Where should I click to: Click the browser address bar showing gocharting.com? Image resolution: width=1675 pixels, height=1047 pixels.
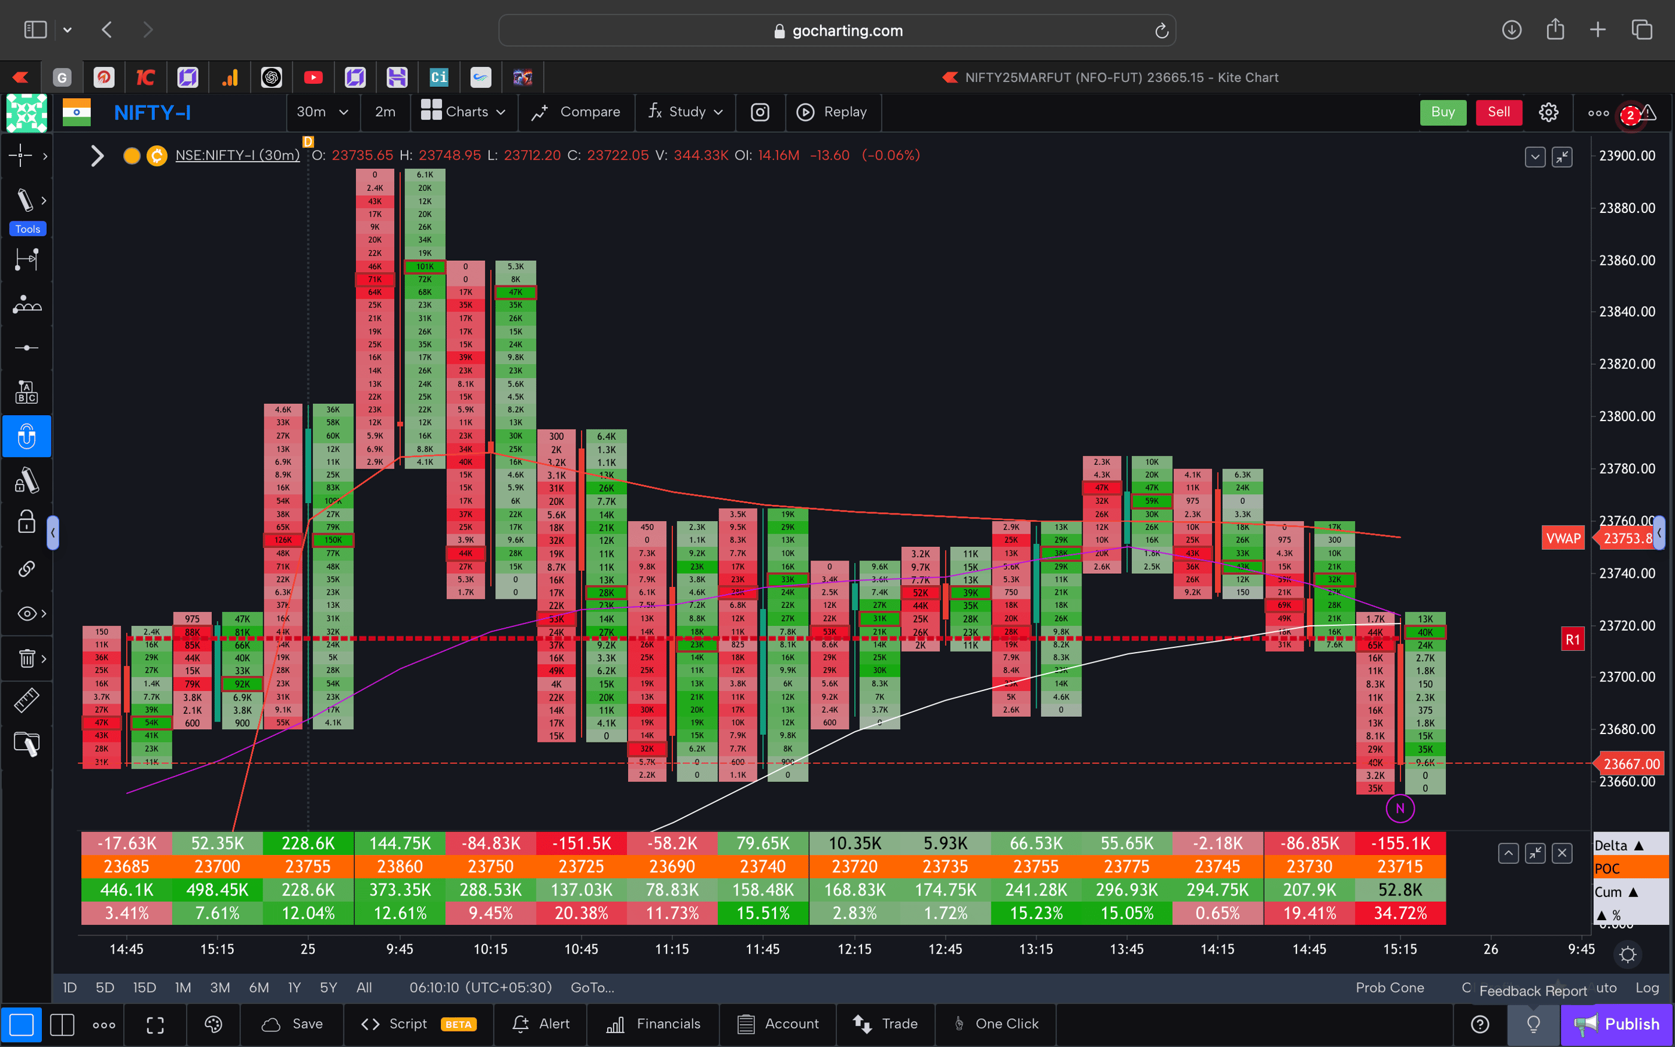tap(837, 30)
